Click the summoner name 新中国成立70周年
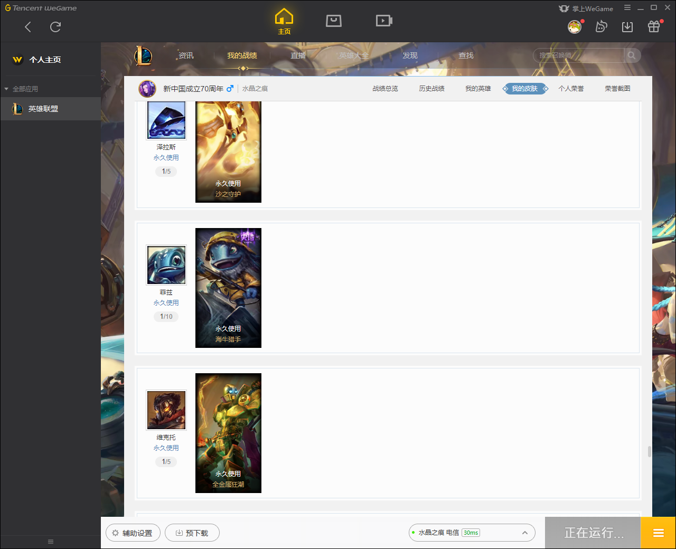 [x=193, y=89]
